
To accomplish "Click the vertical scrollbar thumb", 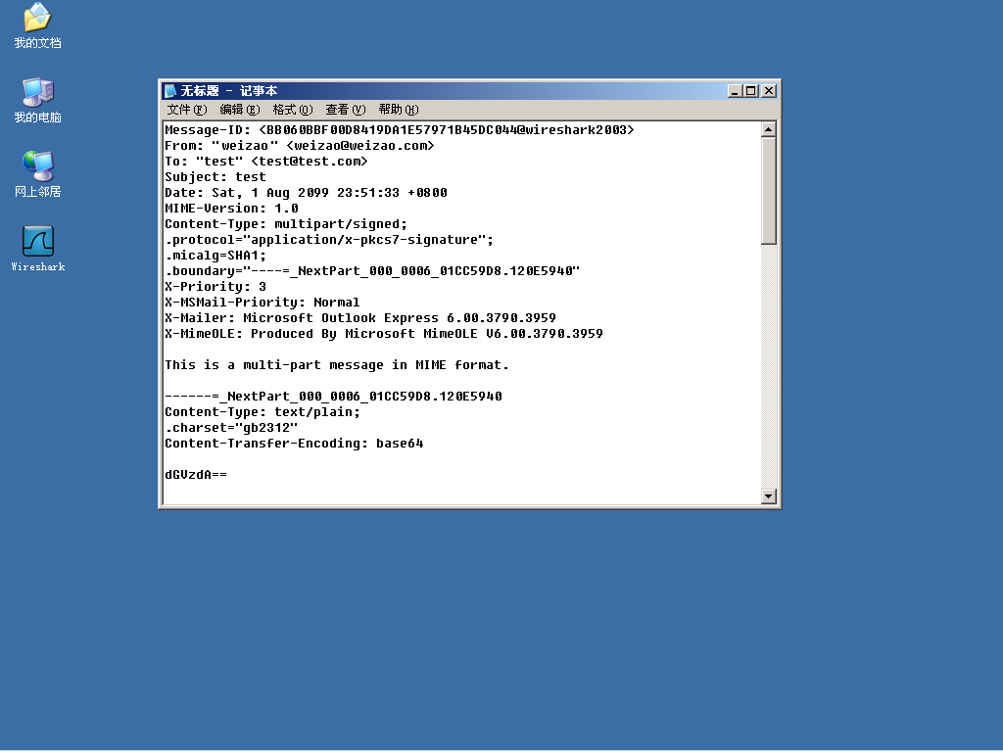I will click(769, 191).
